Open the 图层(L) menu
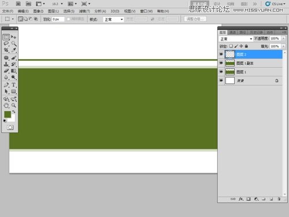Screen dimensions: 289x217 pyautogui.click(x=53, y=11)
